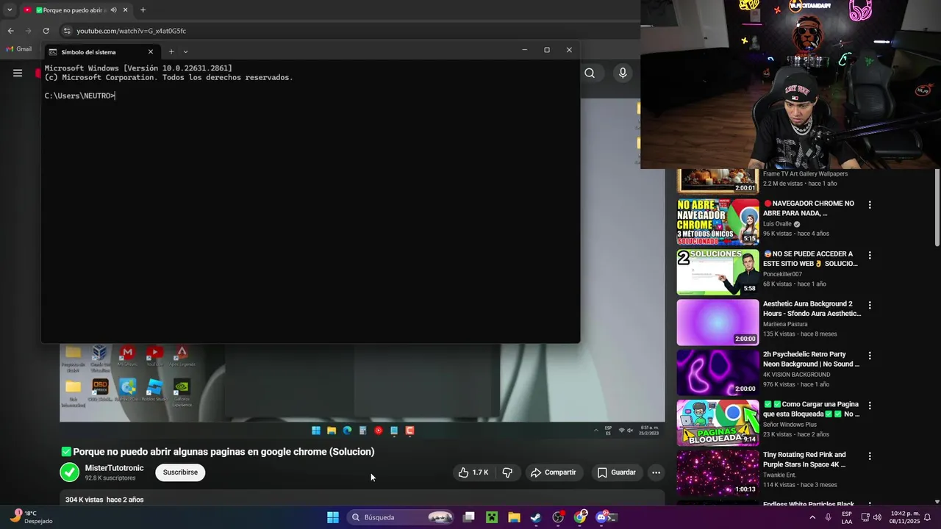Screen dimensions: 941x529
Task: Open the MisterTutotronic channel name link
Action: pos(114,468)
